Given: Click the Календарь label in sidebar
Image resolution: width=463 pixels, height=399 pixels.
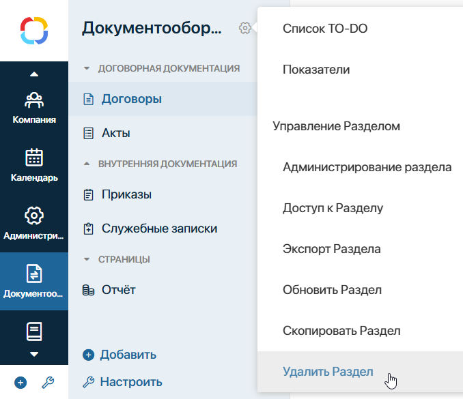Looking at the screenshot, I should tap(34, 178).
